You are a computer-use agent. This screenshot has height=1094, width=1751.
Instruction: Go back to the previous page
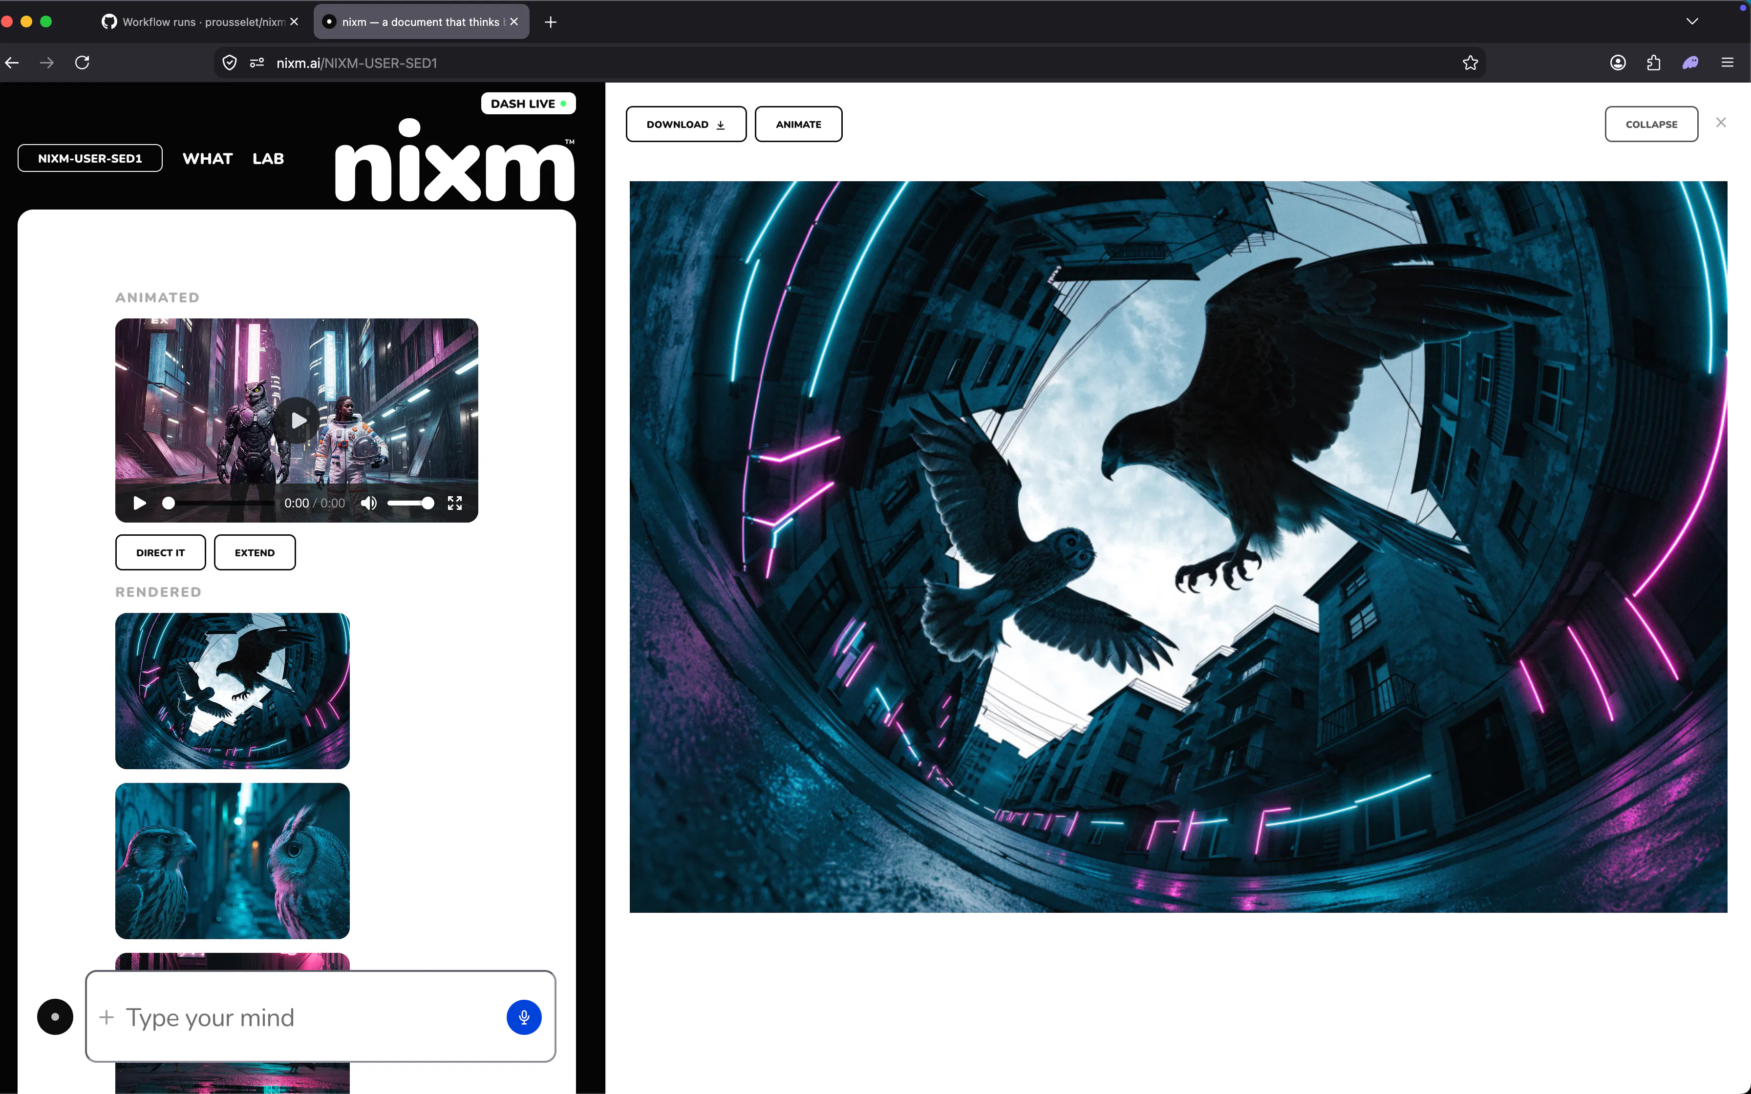(12, 63)
